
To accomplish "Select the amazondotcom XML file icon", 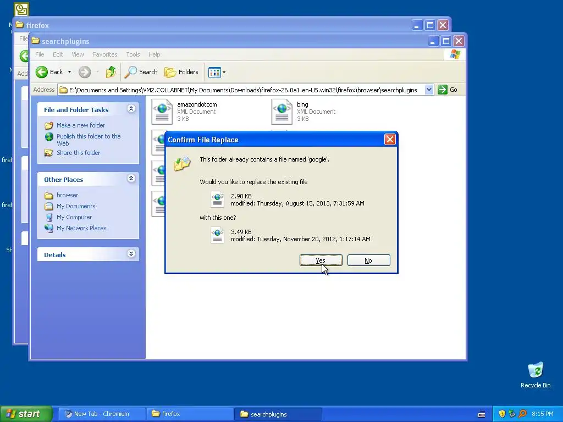I will coord(162,111).
